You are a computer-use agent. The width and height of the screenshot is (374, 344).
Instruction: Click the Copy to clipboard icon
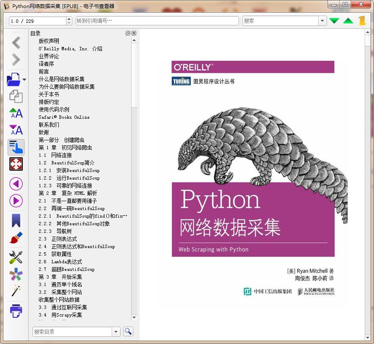tap(16, 96)
